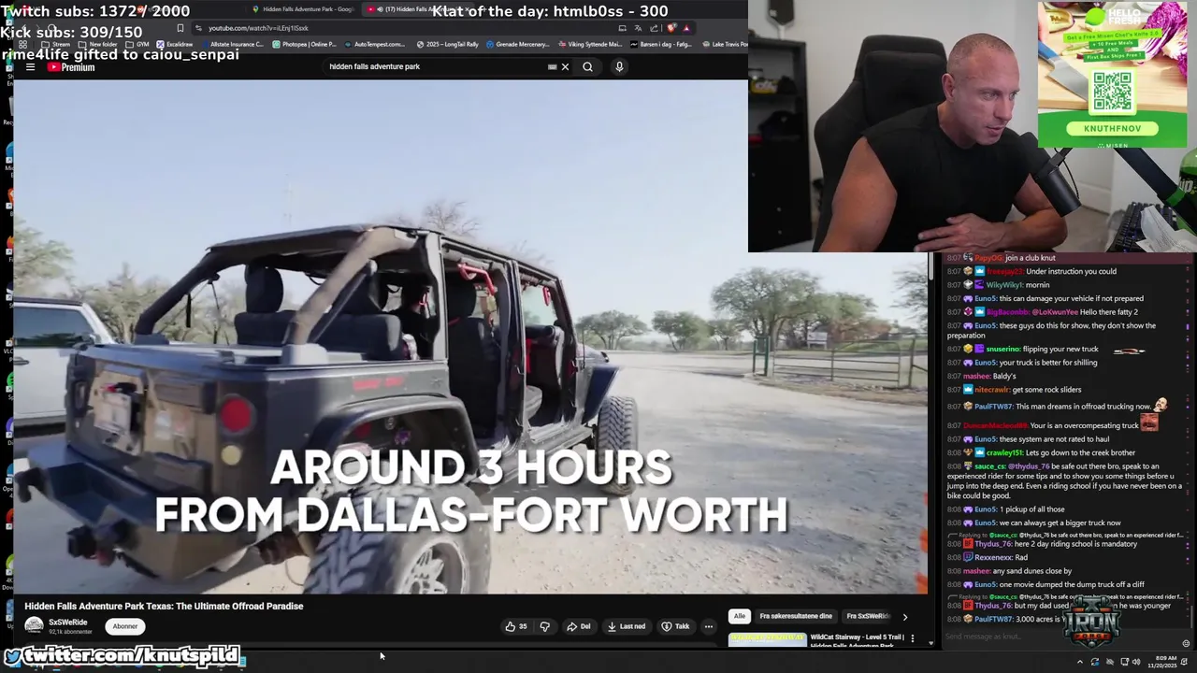Open New folder bookmarks folder
The width and height of the screenshot is (1197, 673).
click(98, 44)
